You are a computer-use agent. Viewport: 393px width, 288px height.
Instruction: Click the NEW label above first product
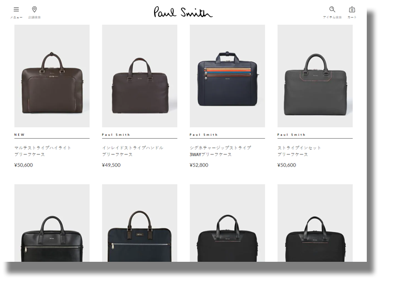coord(19,135)
